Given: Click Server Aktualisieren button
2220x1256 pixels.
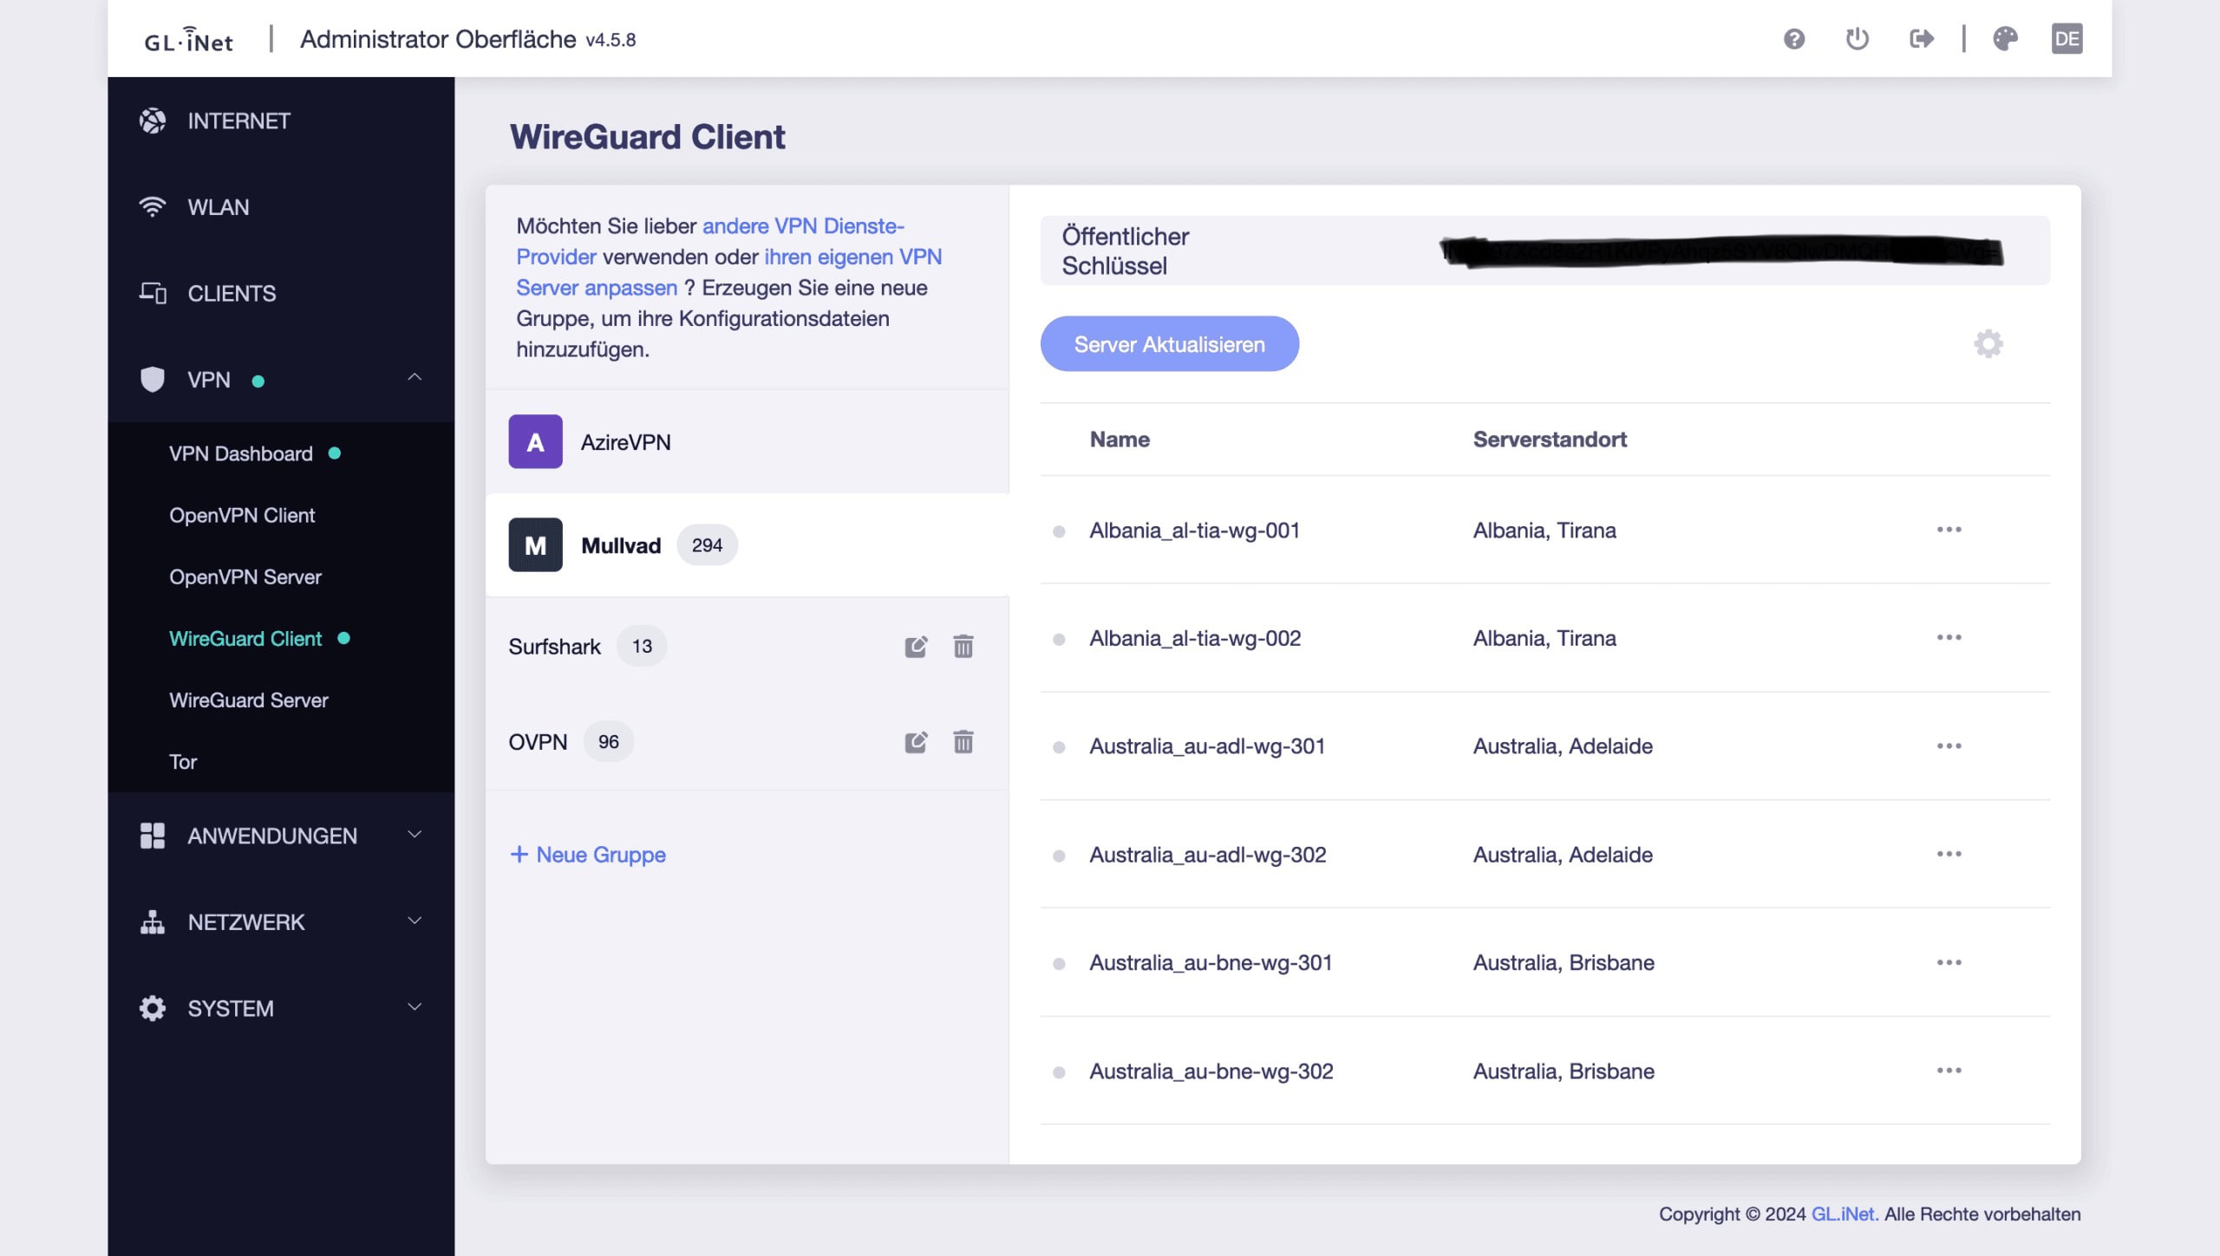Looking at the screenshot, I should (x=1170, y=343).
